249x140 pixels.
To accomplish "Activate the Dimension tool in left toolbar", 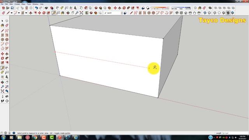I will coord(7,68).
